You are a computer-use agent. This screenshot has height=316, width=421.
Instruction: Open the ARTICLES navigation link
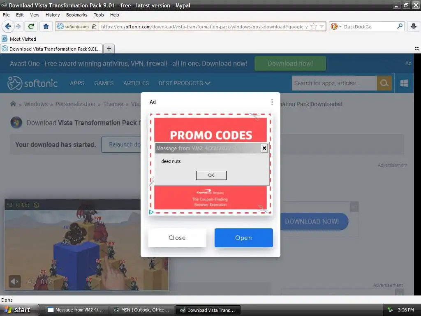[136, 83]
